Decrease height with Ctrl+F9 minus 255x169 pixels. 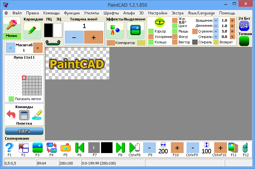point(193,148)
